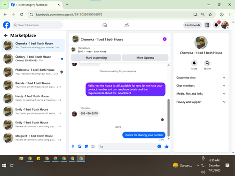Open conversation information purple icon
Image resolution: width=235 pixels, height=176 pixels.
(164, 39)
